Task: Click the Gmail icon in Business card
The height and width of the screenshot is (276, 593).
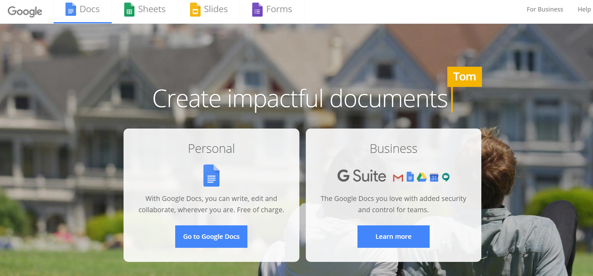Action: (398, 178)
